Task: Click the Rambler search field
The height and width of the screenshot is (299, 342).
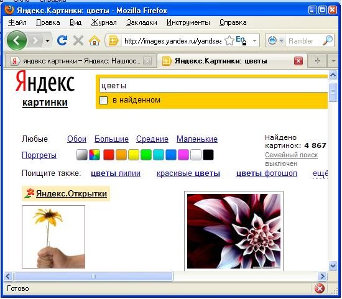Action: tap(304, 41)
